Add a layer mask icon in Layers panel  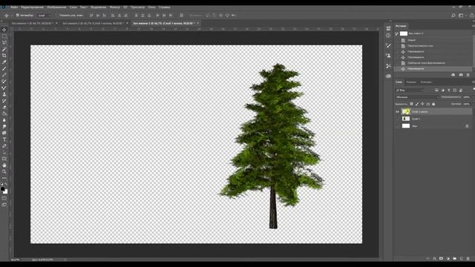click(441, 259)
